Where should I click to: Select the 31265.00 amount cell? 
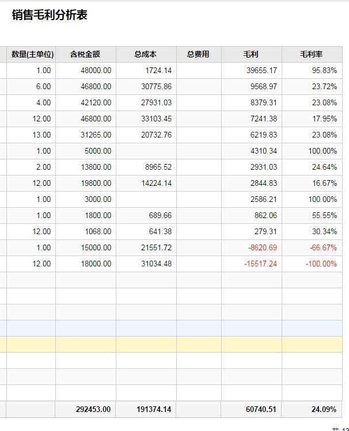click(86, 135)
